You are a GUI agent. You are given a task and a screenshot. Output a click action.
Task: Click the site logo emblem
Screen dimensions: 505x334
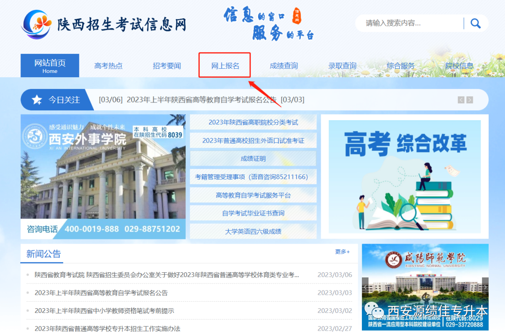pos(36,23)
